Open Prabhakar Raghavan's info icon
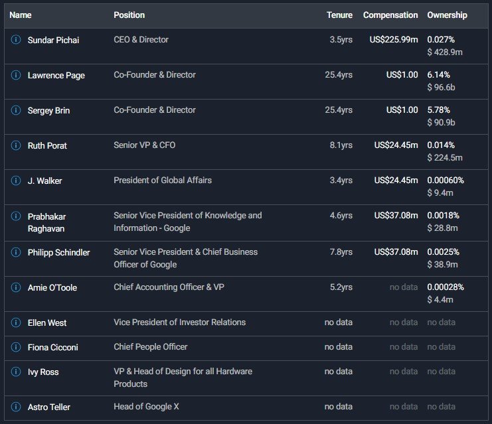492x424 pixels. (x=16, y=216)
